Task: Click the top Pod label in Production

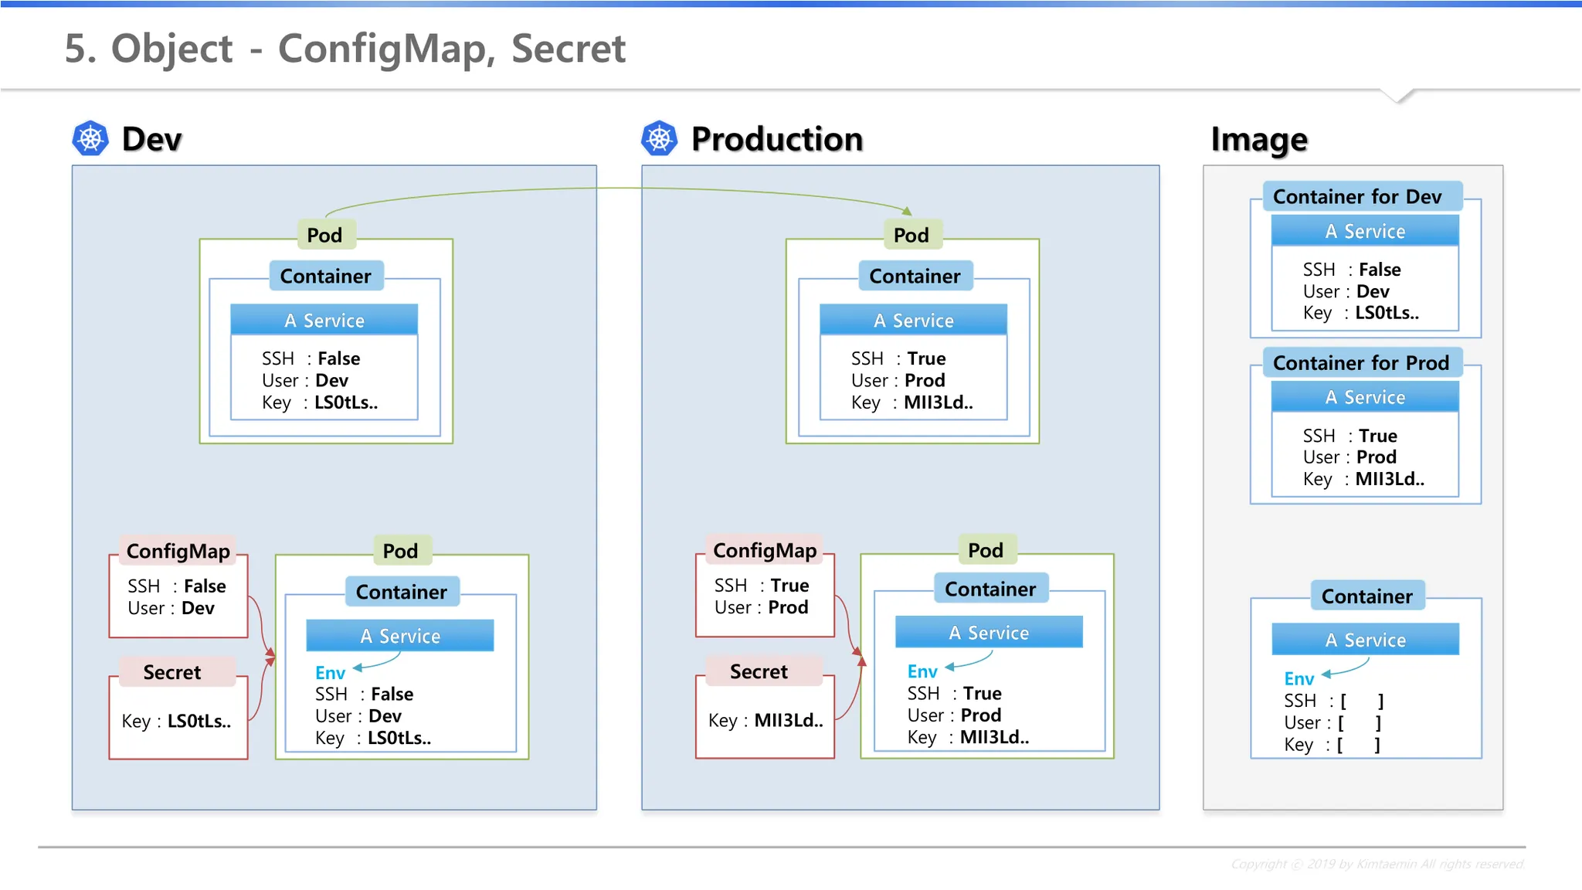Action: [912, 235]
